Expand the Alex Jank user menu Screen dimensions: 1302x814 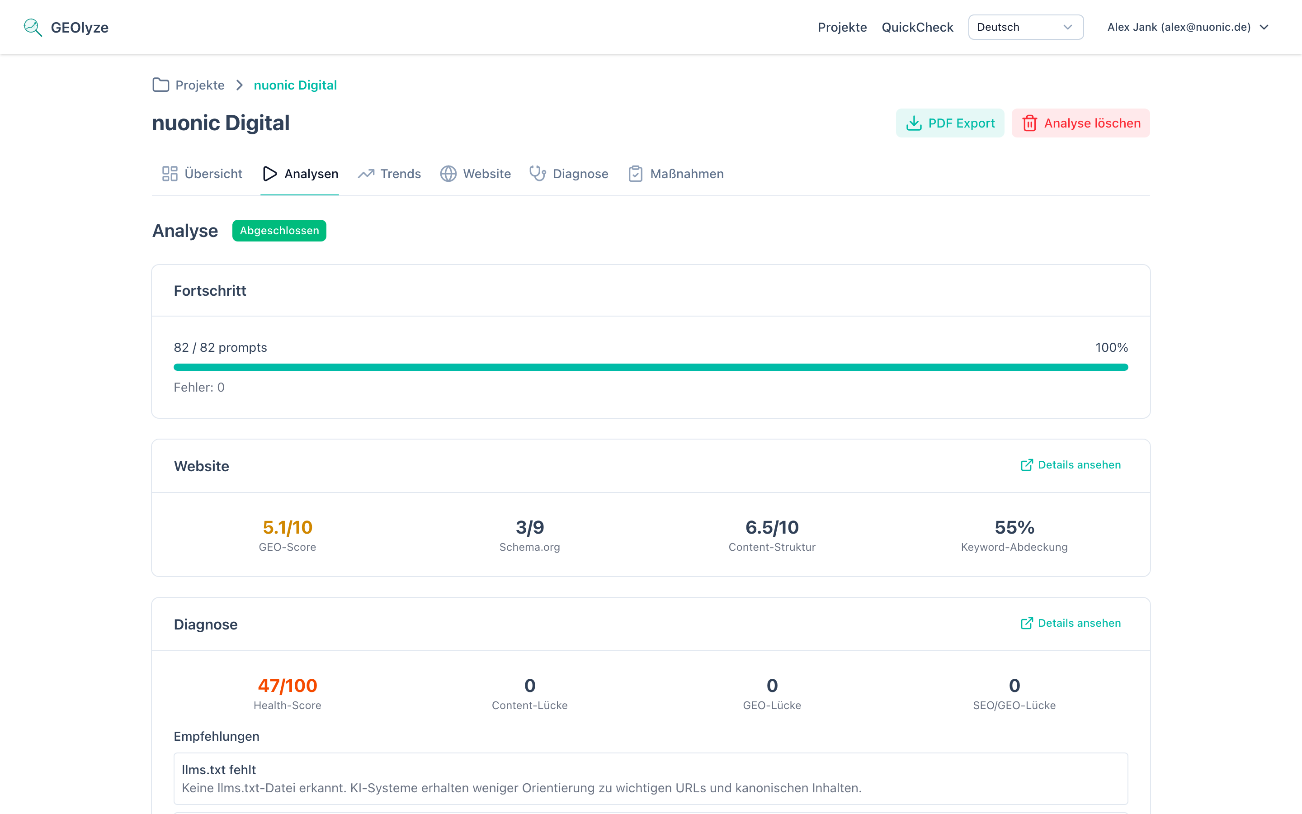pos(1188,28)
